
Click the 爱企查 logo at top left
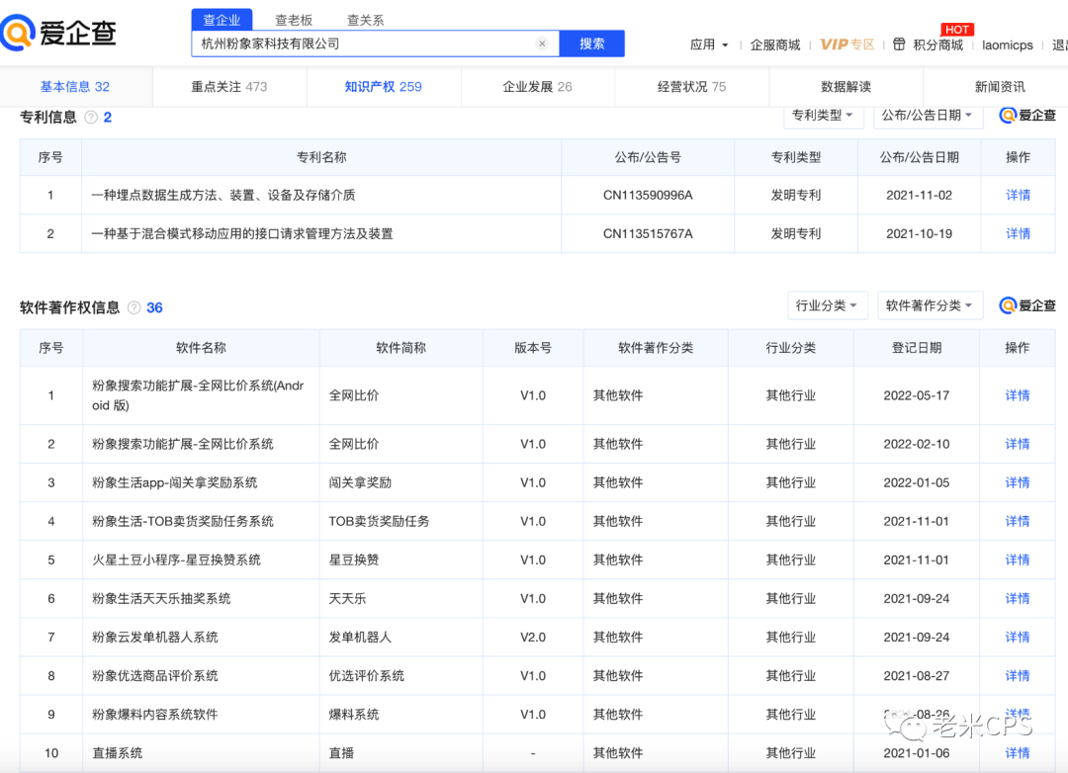pyautogui.click(x=58, y=33)
